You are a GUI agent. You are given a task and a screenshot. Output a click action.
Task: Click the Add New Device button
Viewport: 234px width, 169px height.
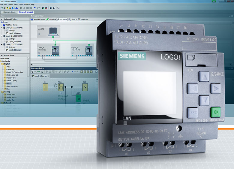[x=39, y=19]
